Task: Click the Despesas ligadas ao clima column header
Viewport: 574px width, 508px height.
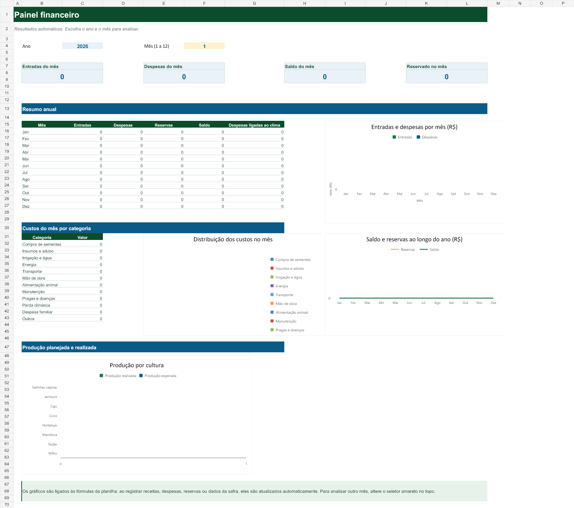Action: coord(255,125)
